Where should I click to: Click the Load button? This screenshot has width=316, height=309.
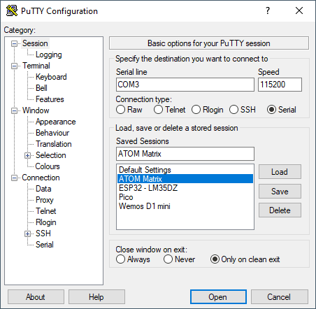click(x=280, y=172)
